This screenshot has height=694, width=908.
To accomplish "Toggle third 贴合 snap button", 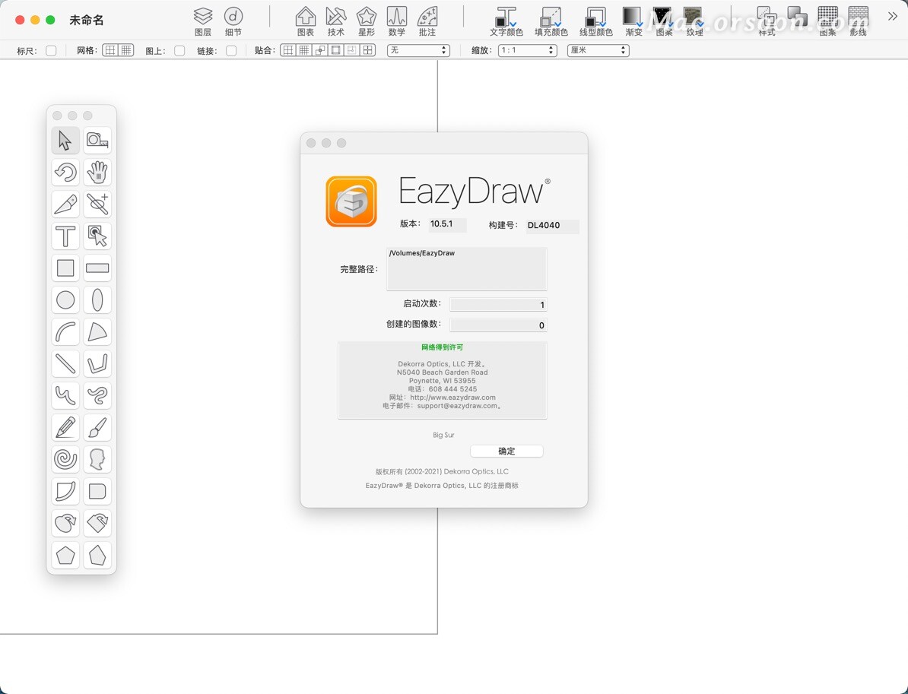I will [x=319, y=50].
